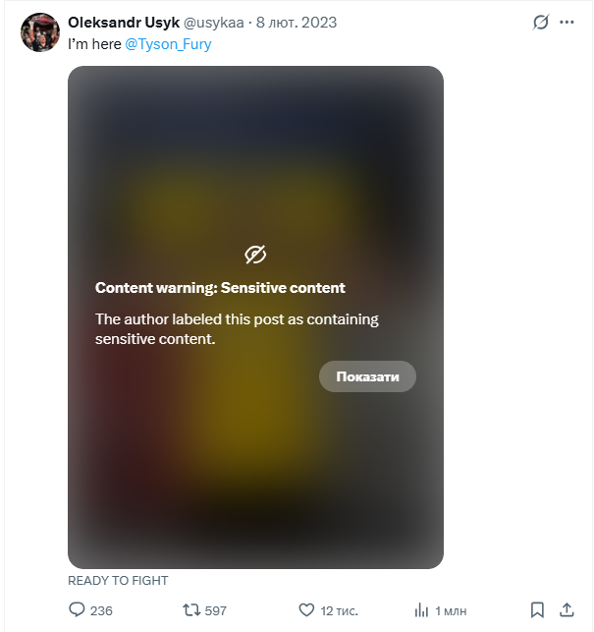This screenshot has height=632, width=594.
Task: Open post analytics via bar chart icon
Action: [x=421, y=609]
